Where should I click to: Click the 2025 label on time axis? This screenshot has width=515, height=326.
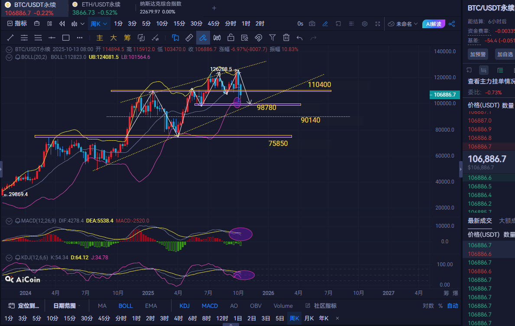coord(148,293)
